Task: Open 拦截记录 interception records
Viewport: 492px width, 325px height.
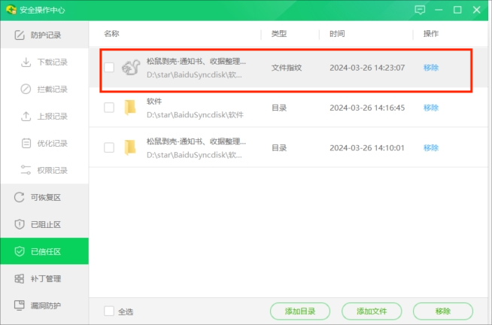Action: point(52,89)
